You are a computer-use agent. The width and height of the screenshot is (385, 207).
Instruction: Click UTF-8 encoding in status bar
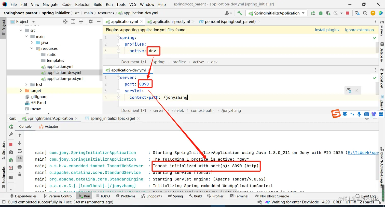(351, 202)
